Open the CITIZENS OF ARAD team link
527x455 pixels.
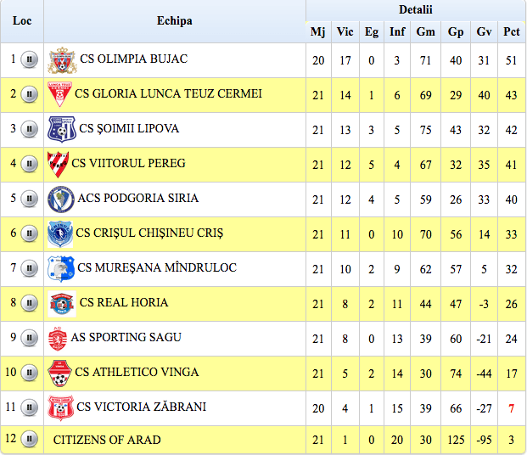(107, 440)
